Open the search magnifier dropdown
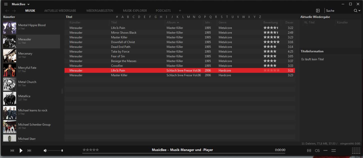 click(357, 11)
